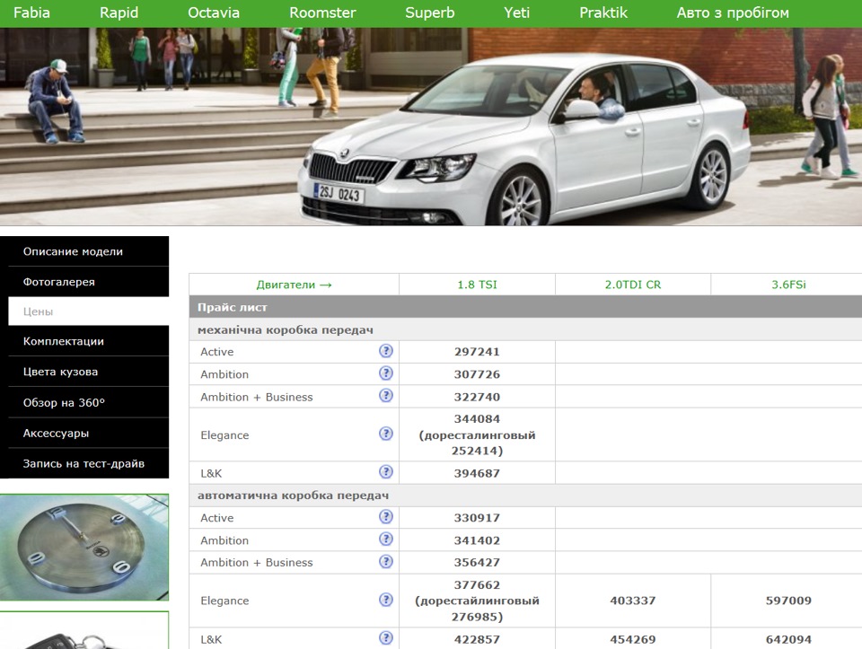Open the Roomster model page
862x649 pixels.
tap(322, 13)
